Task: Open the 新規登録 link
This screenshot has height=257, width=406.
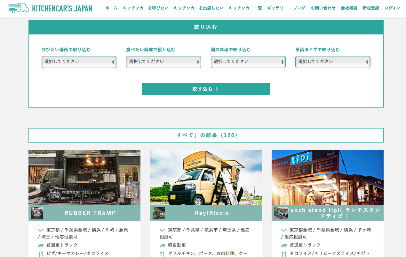Action: point(371,8)
